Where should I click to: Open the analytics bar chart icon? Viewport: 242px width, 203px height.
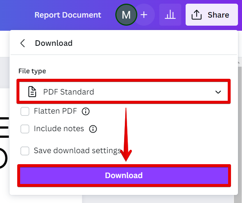(170, 15)
